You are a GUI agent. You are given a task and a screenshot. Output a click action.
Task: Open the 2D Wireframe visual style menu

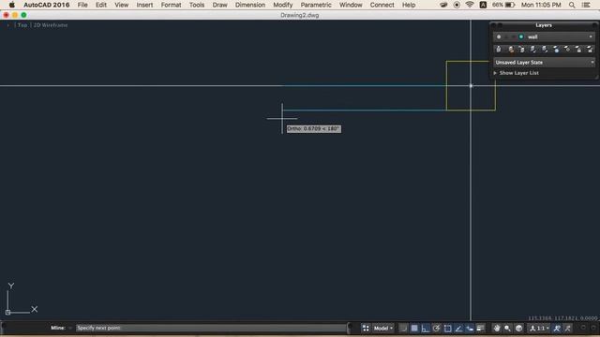pos(51,25)
